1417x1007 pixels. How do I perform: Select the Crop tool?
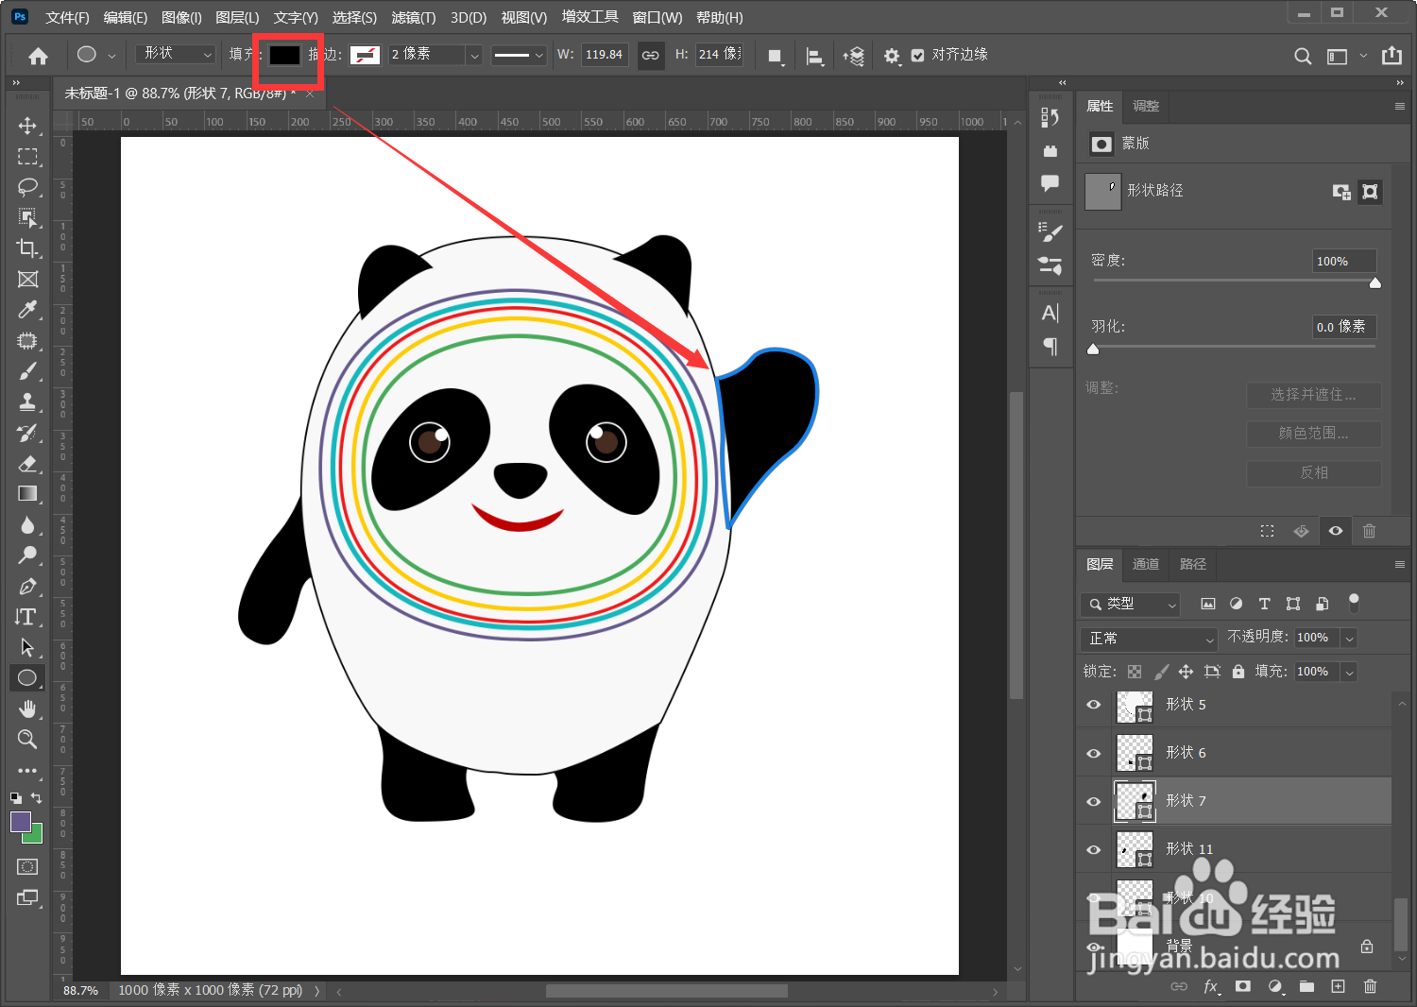click(27, 248)
